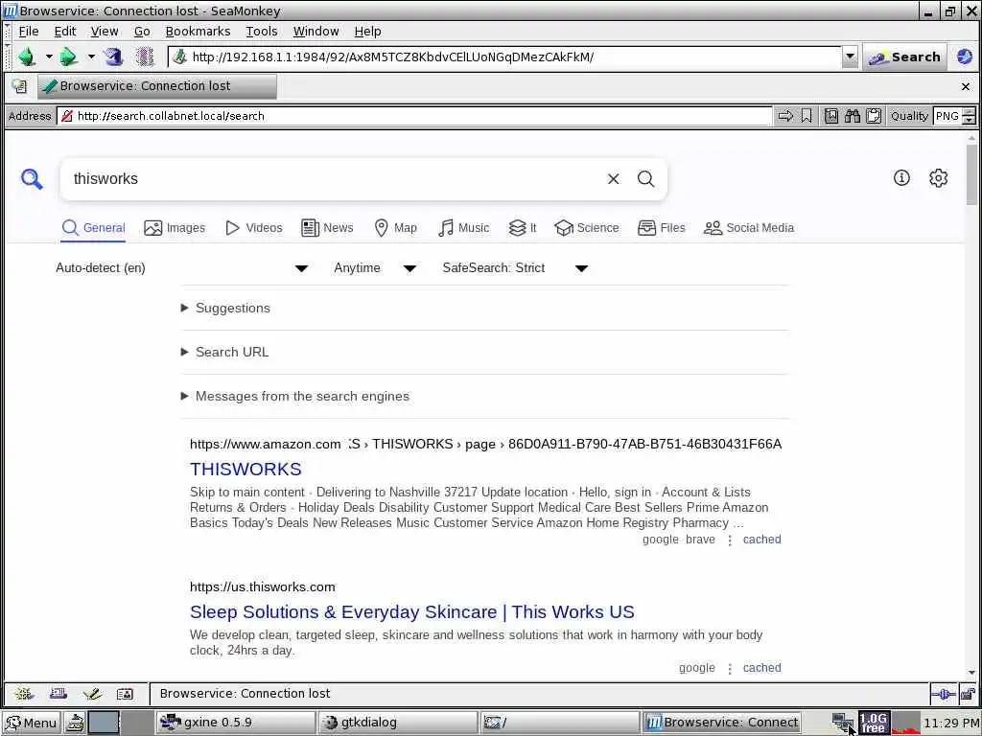Click the SeaMonkey Forward arrow icon
The image size is (982, 736).
click(68, 57)
